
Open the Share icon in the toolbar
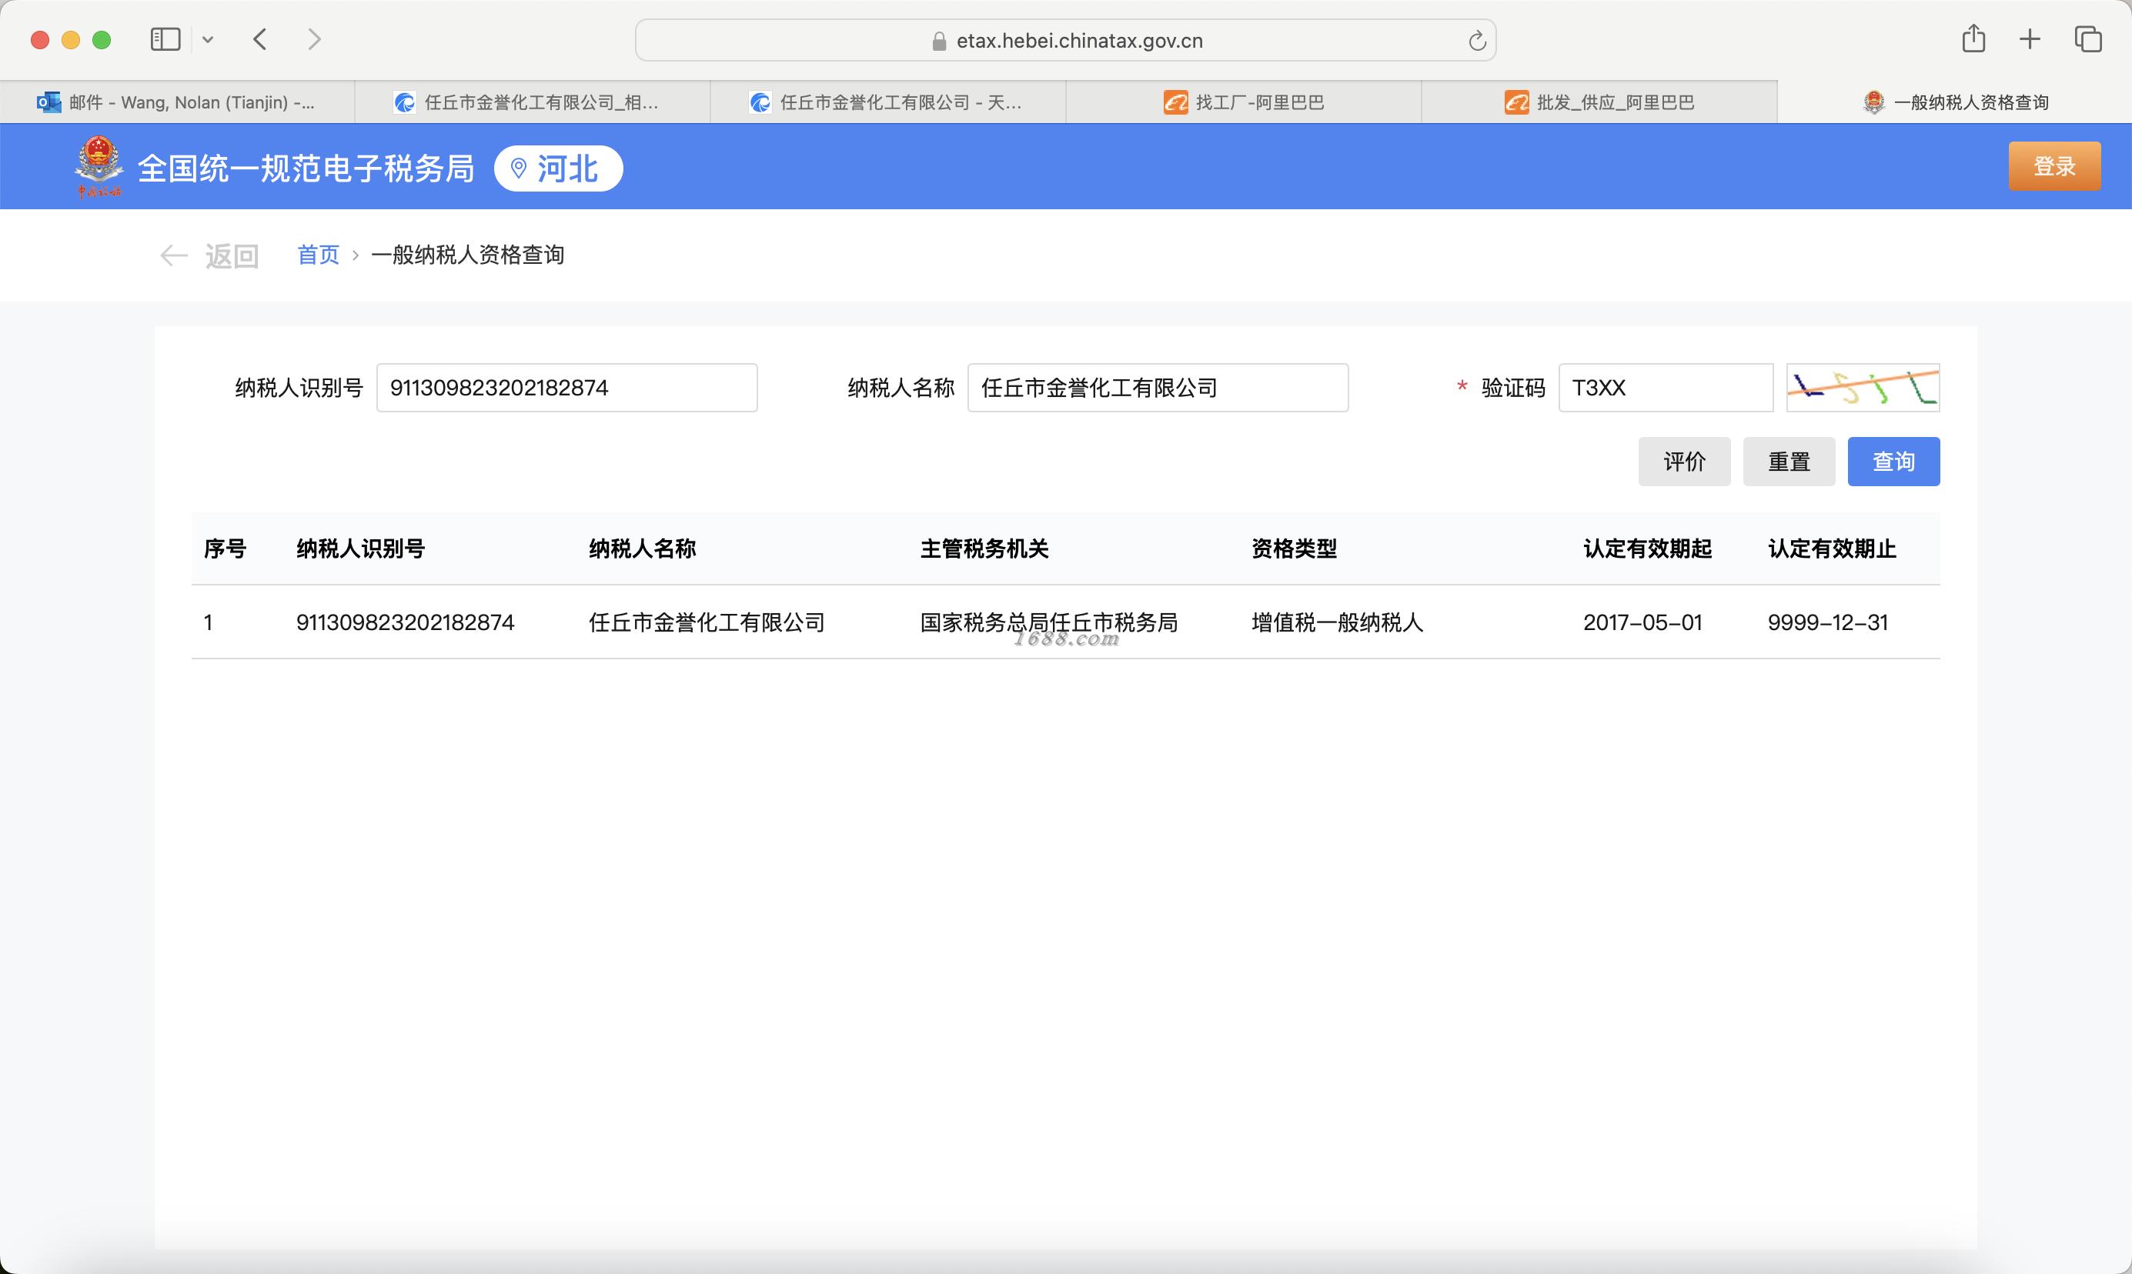pos(1973,38)
